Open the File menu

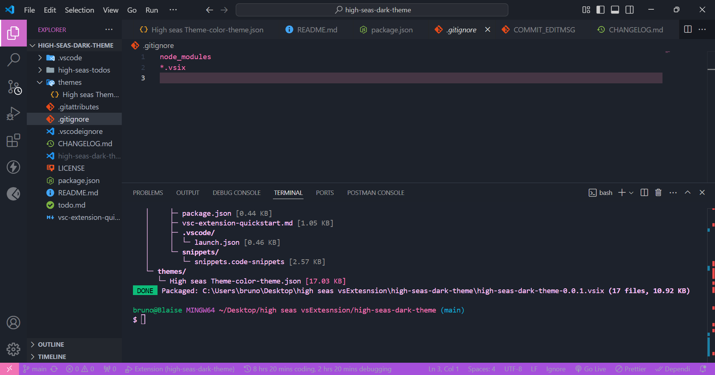(29, 10)
